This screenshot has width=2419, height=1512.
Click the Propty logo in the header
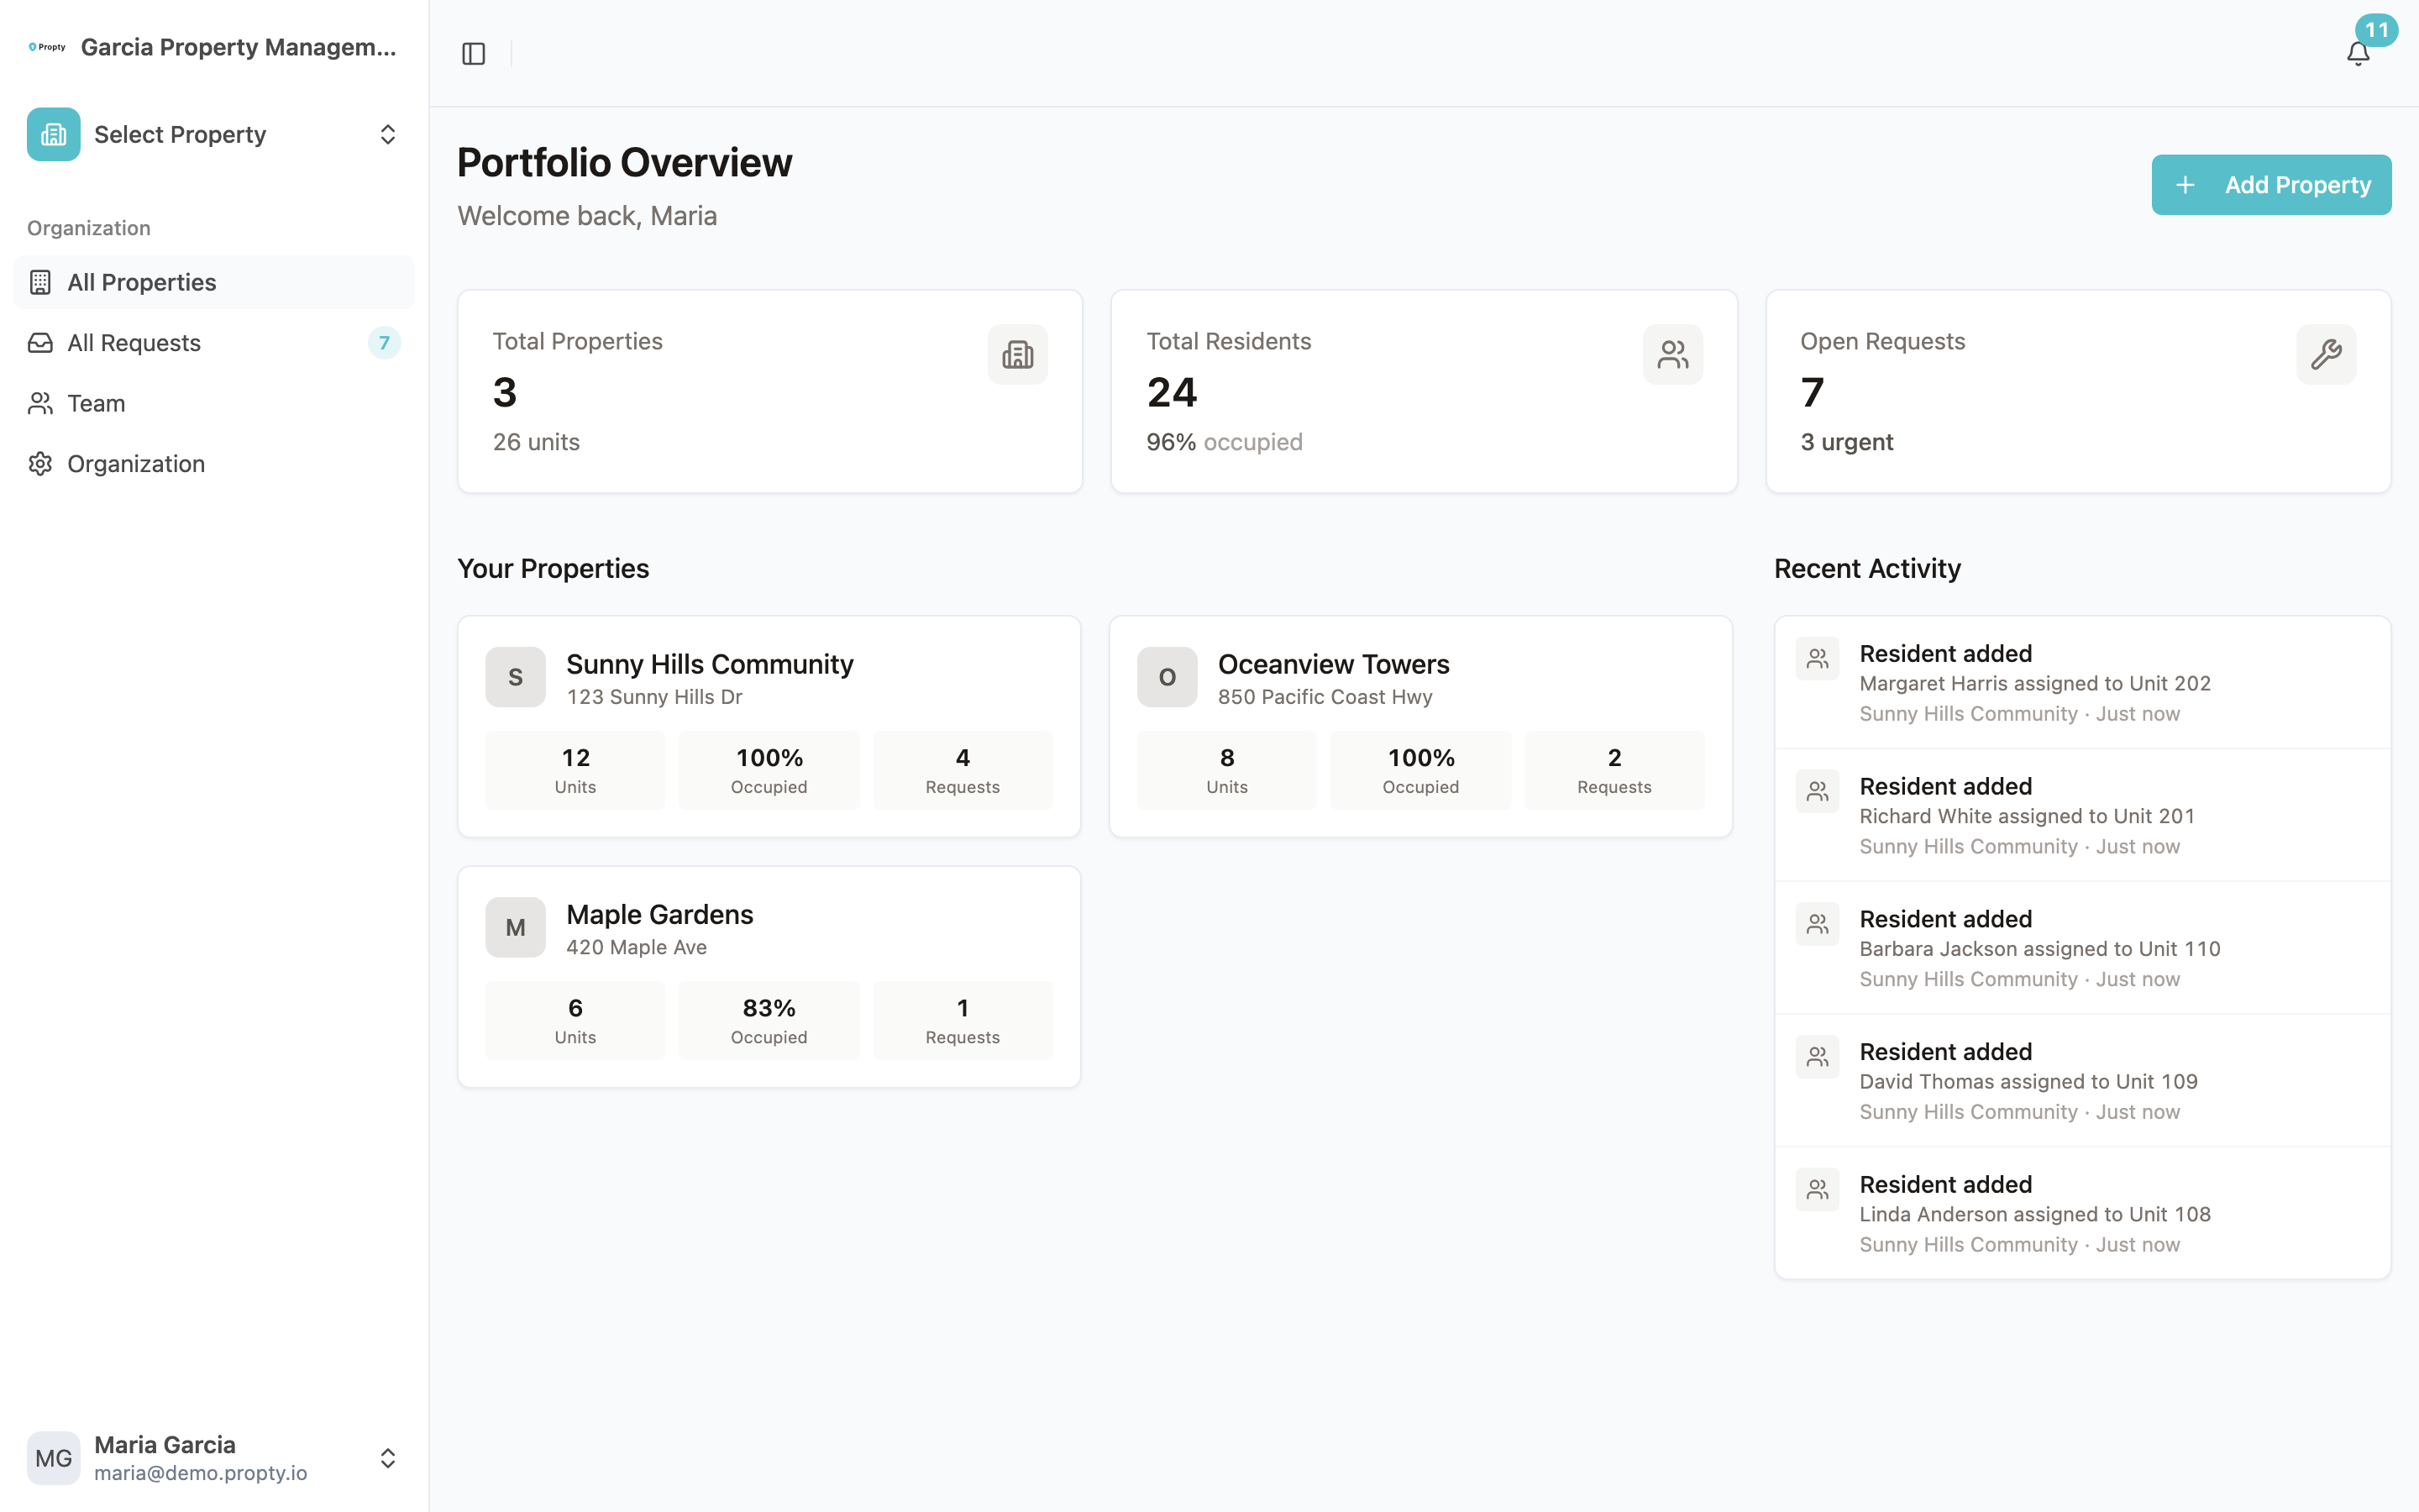(47, 47)
